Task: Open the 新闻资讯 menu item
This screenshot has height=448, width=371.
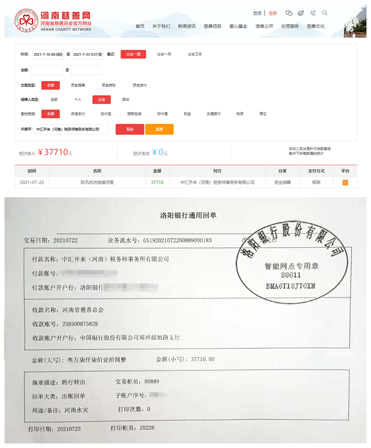Action: coord(187,26)
